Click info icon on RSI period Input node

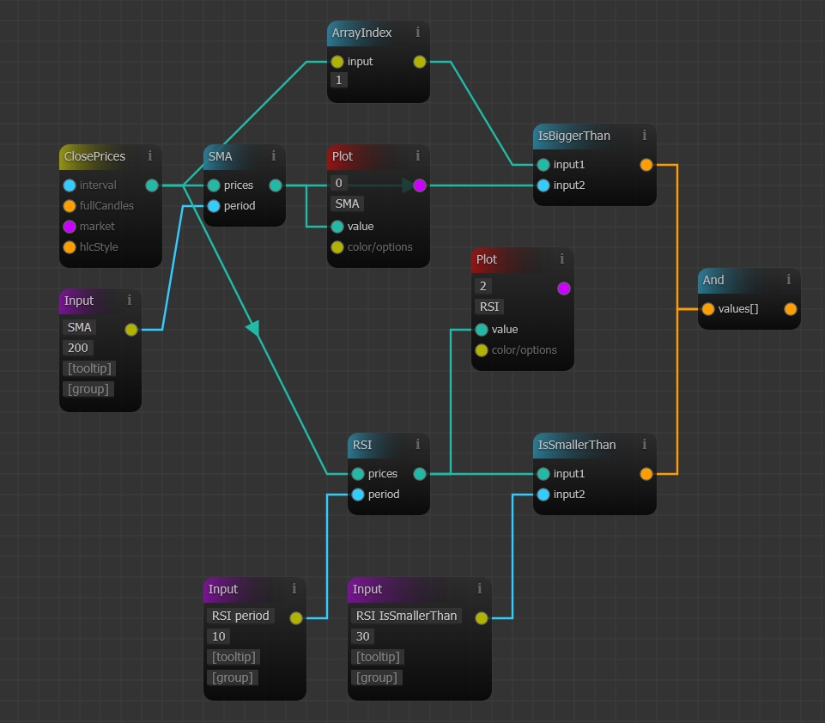294,589
